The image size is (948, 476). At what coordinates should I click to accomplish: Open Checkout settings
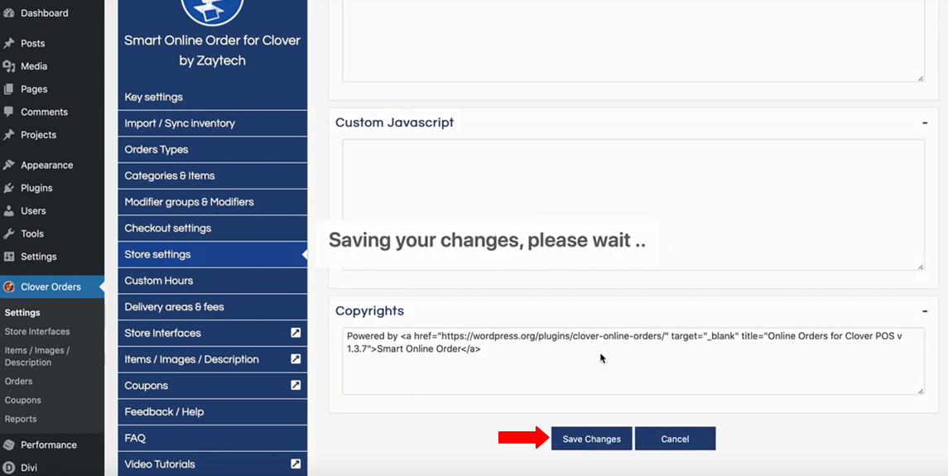(212, 228)
